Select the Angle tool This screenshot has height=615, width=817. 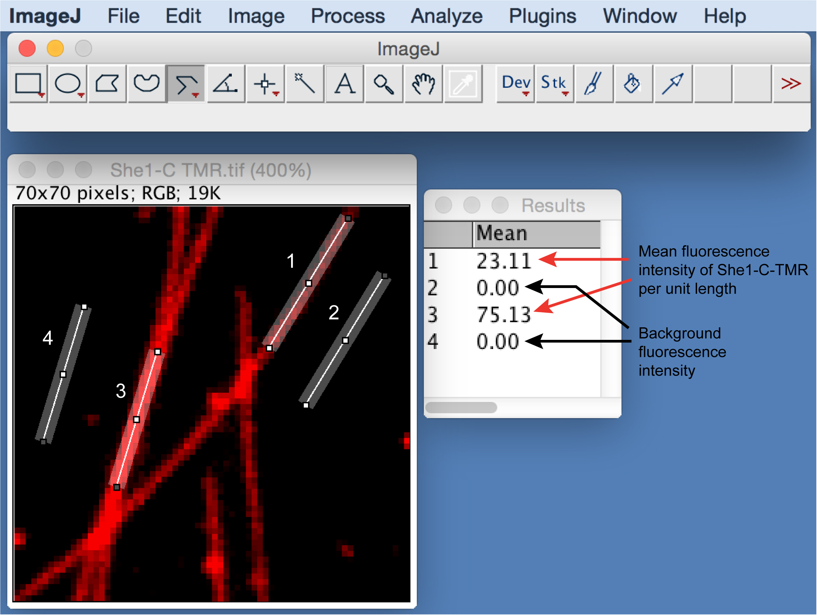pos(226,84)
